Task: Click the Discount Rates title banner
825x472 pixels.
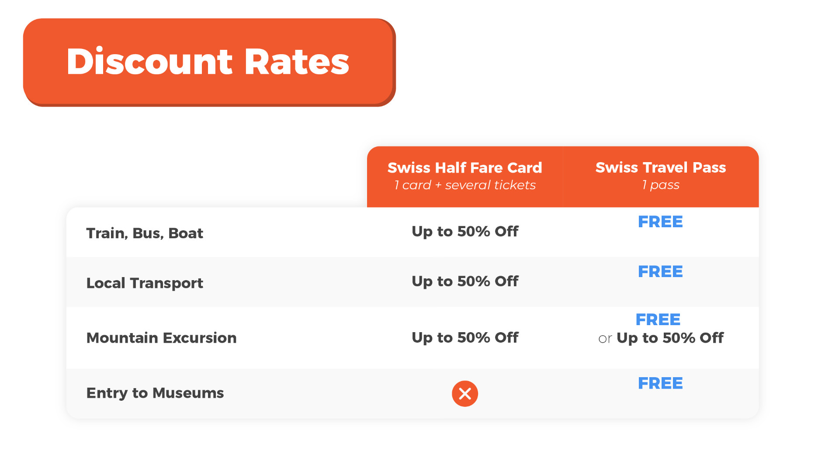Action: [209, 62]
